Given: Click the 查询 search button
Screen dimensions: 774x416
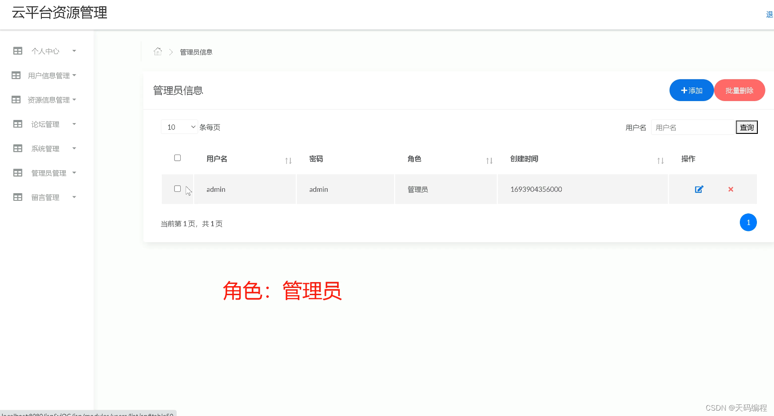Looking at the screenshot, I should point(747,128).
